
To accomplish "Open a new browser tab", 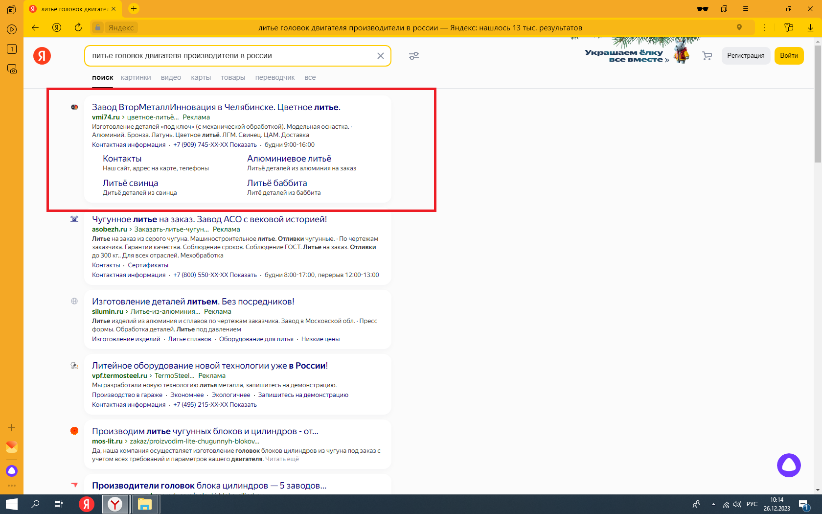I will 134,8.
